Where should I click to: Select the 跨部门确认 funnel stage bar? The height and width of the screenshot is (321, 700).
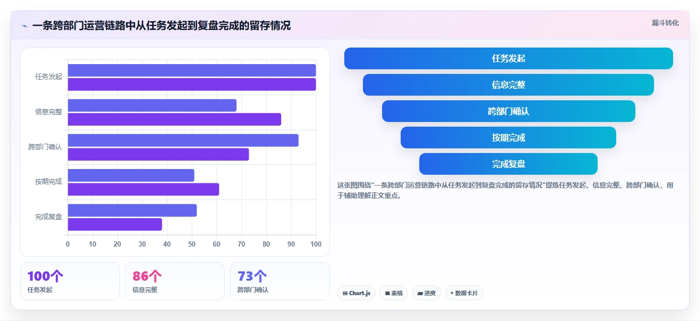pos(509,111)
